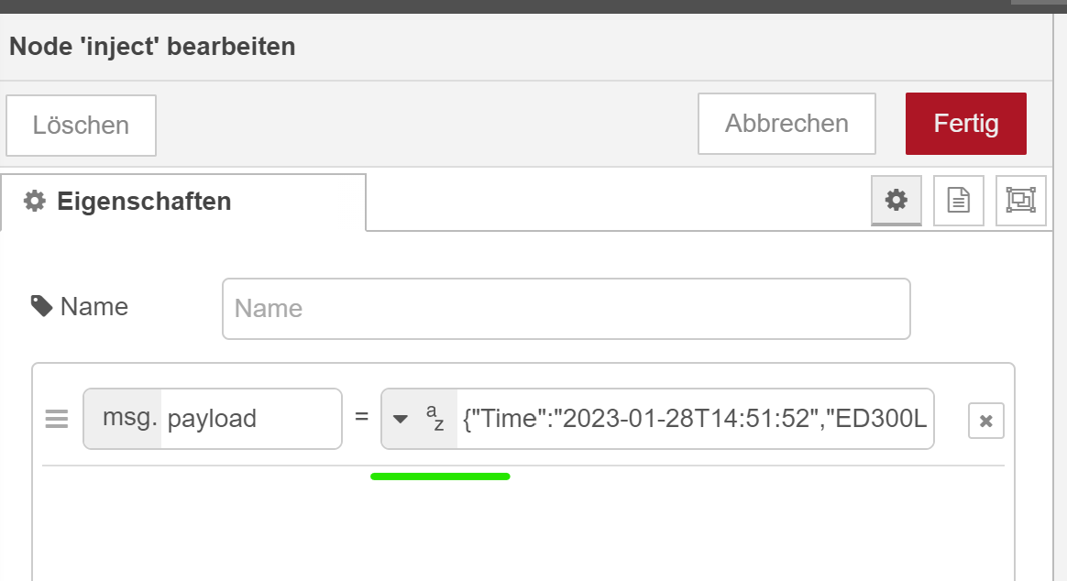Viewport: 1067px width, 581px height.
Task: Click the Name field label text
Action: click(x=93, y=306)
